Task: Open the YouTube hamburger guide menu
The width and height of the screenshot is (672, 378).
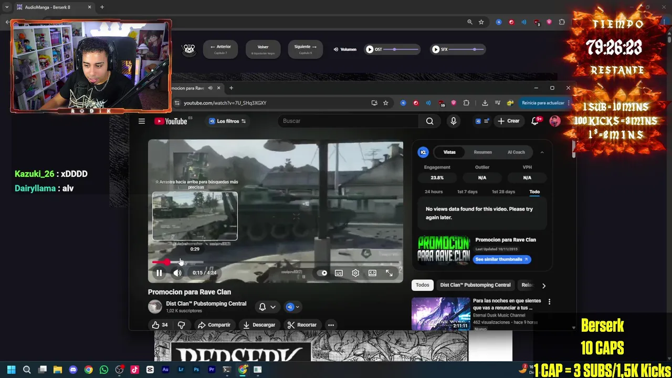Action: coord(141,121)
